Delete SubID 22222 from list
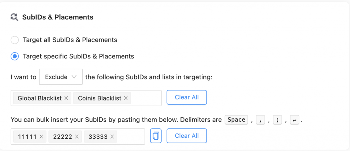This screenshot has width=350, height=151. 77,137
